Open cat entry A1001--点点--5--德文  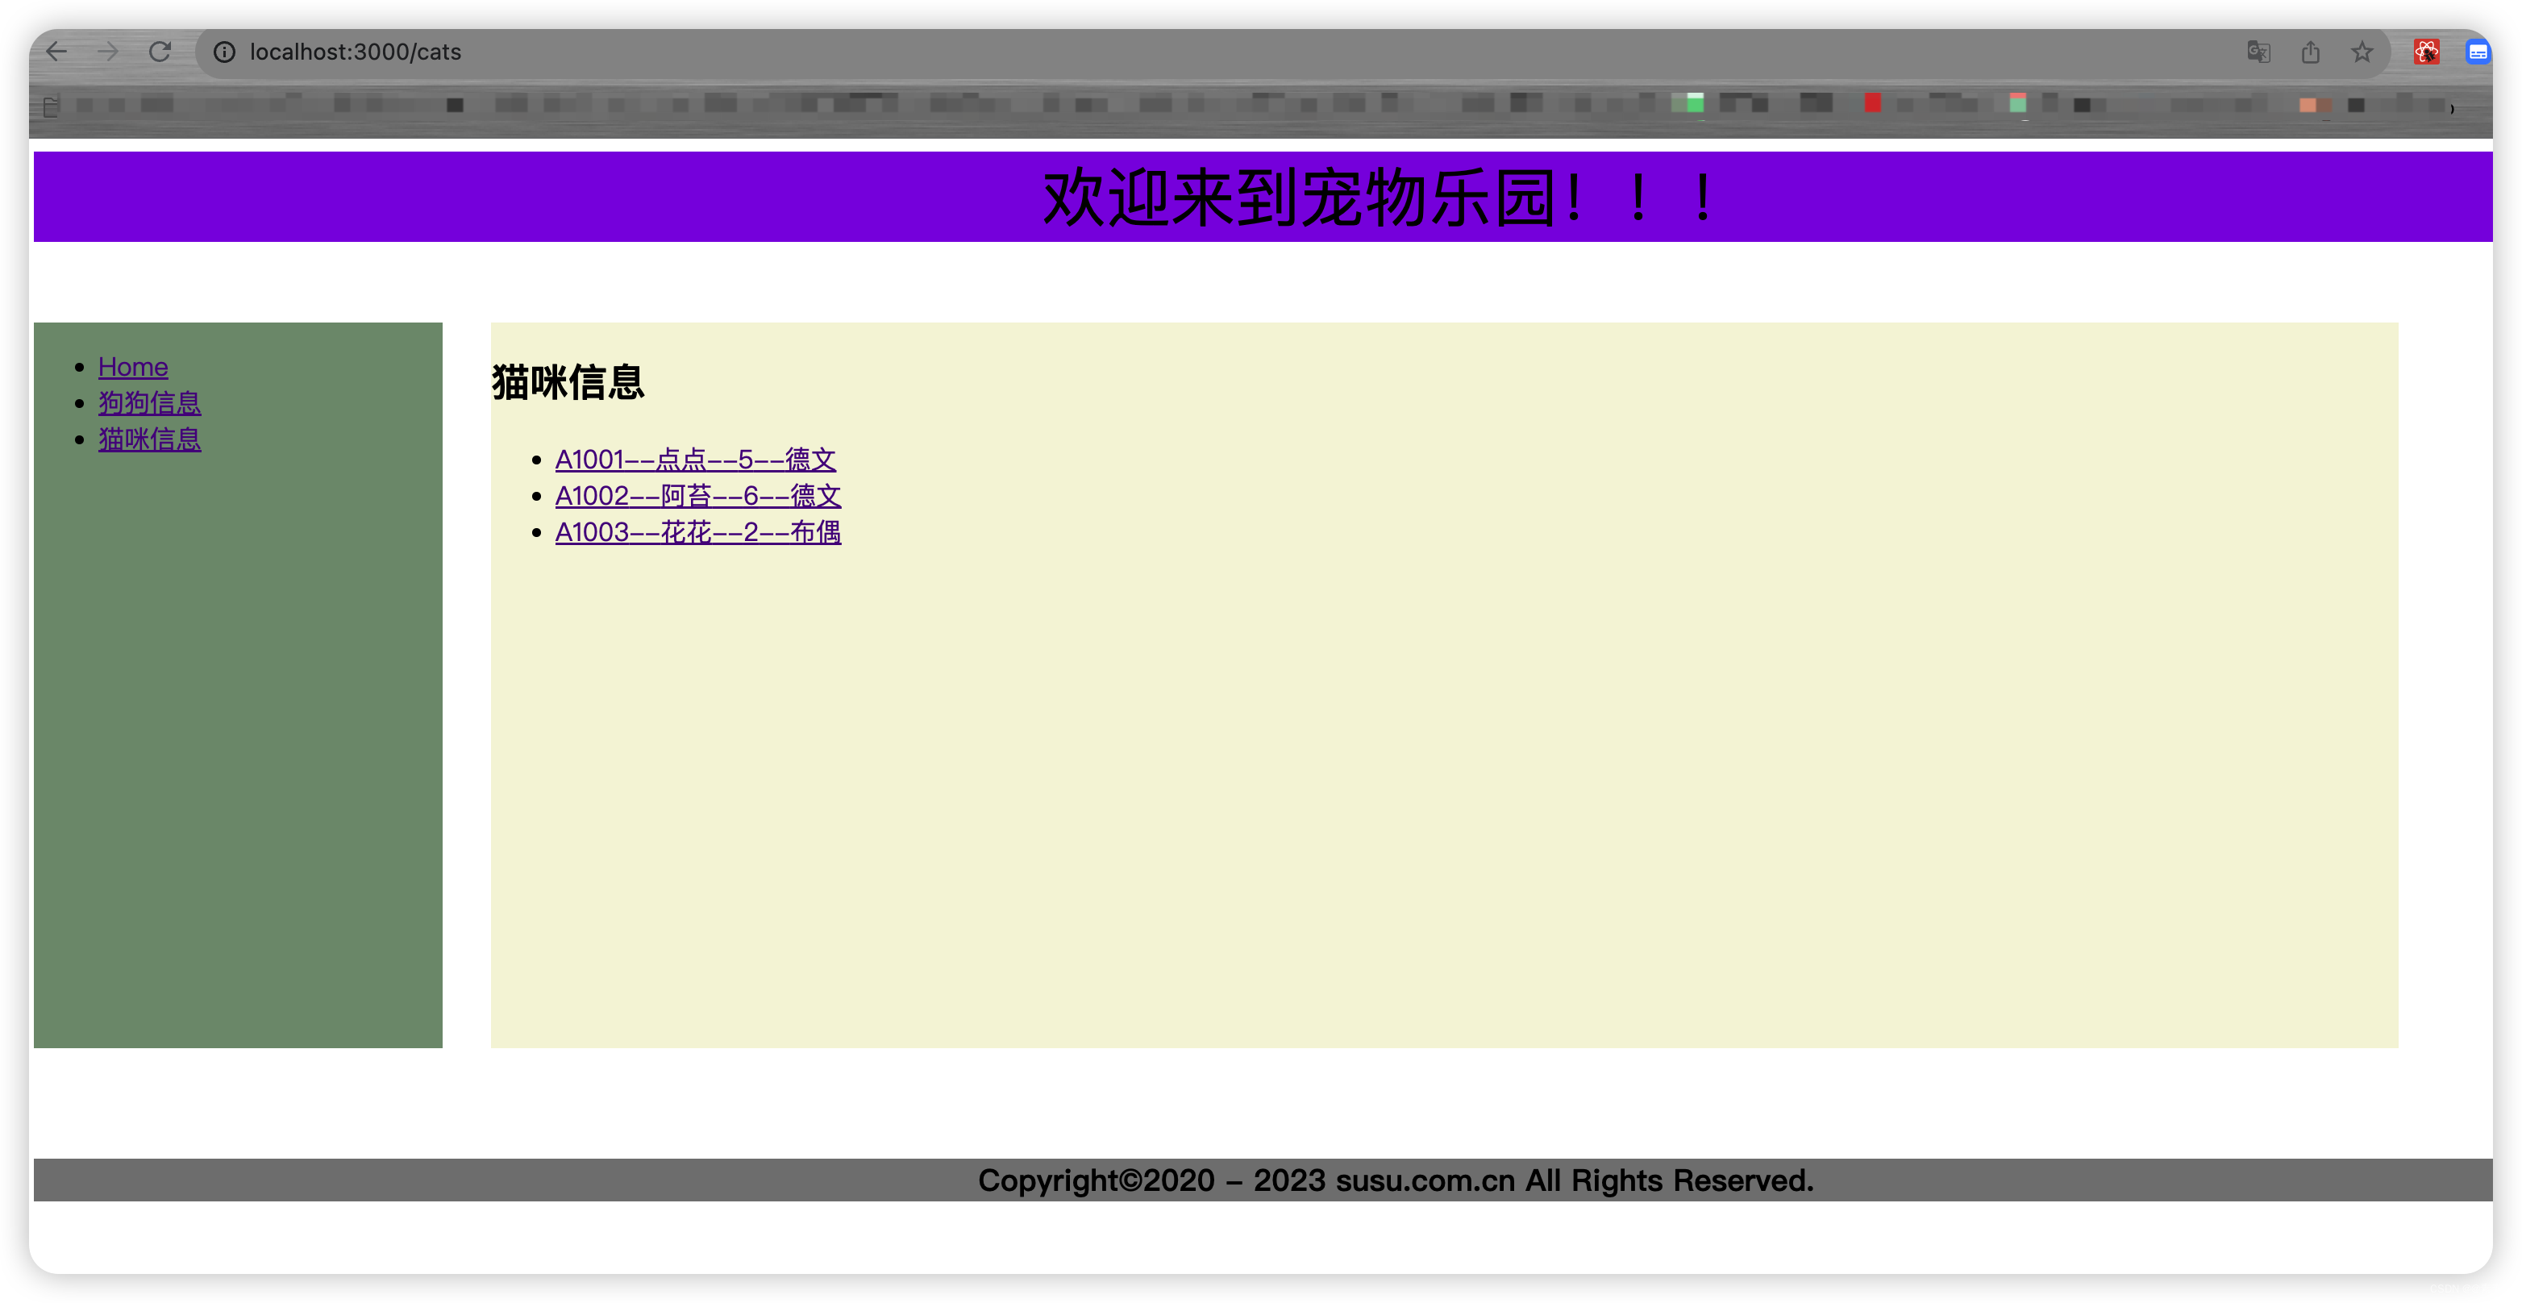pos(695,459)
